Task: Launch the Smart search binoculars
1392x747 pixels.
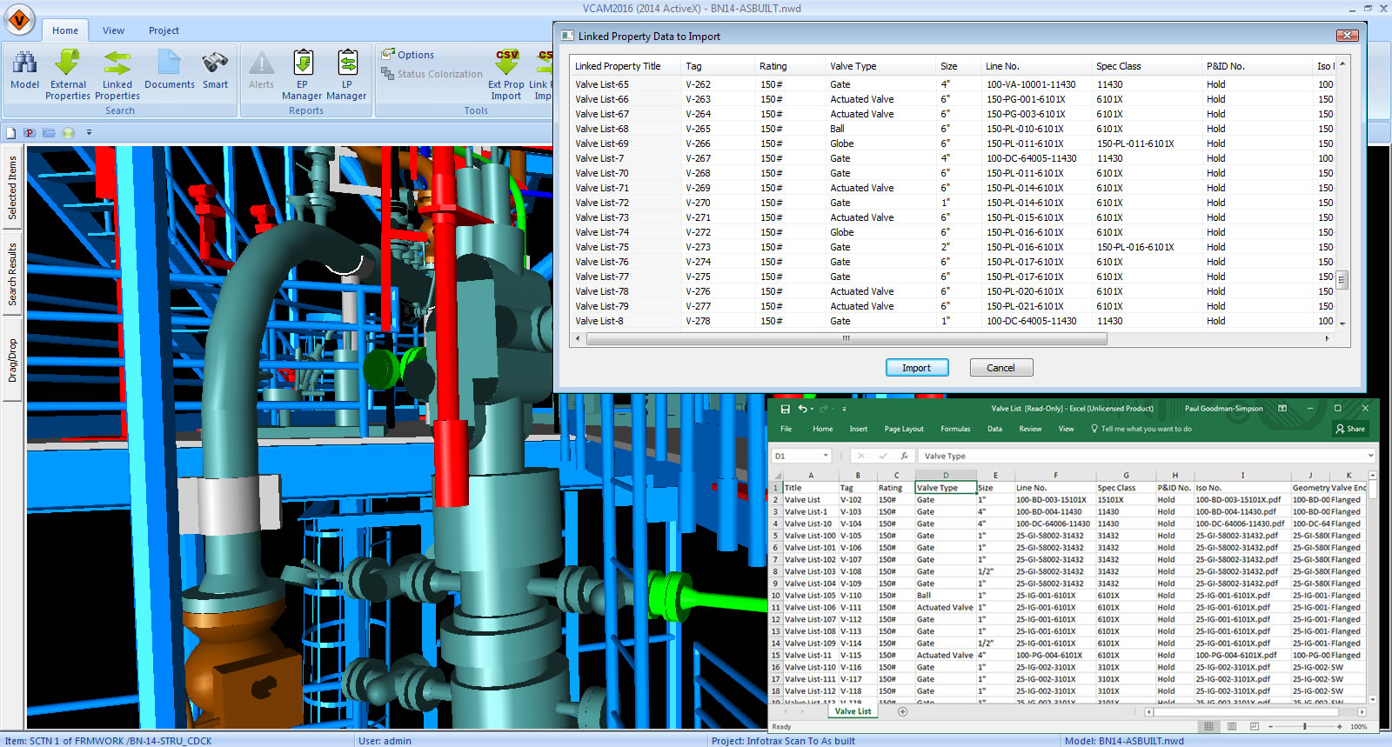Action: (215, 63)
